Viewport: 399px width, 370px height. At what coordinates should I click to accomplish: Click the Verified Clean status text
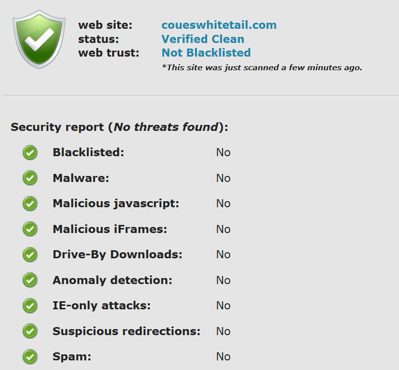point(203,39)
